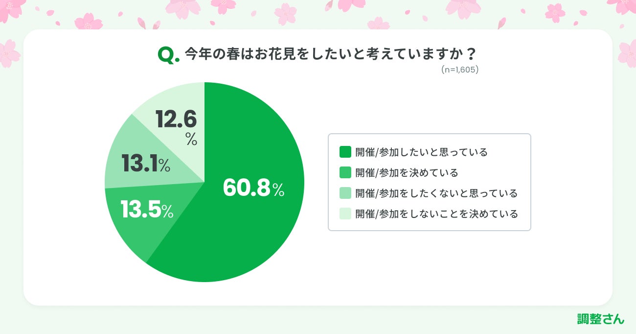Click the legend label 開催/参加したいと思っている
Screen dimensions: 636x334
pyautogui.click(x=422, y=152)
